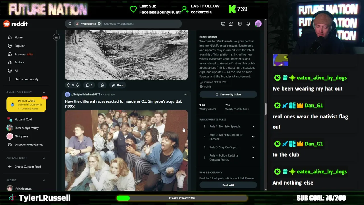Image resolution: width=364 pixels, height=205 pixels.
Task: Click the Public community label
Action: click(208, 87)
